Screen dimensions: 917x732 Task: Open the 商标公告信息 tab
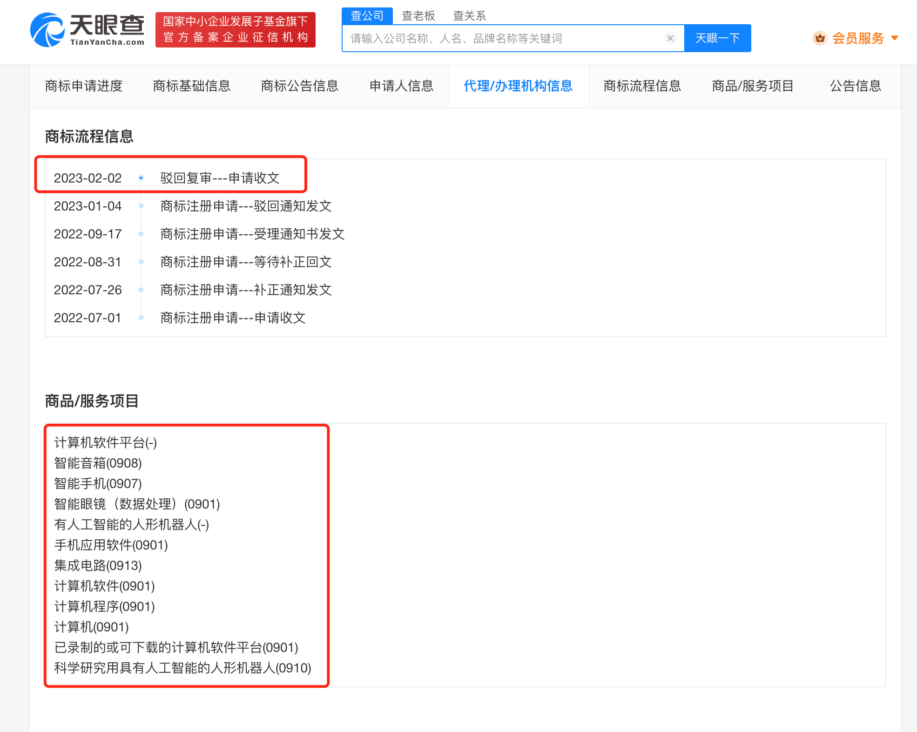pos(300,86)
